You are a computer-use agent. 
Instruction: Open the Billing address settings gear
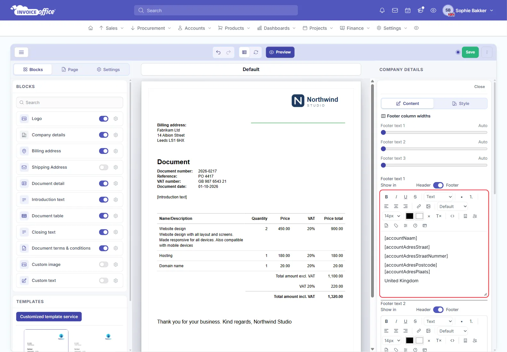[x=116, y=151]
